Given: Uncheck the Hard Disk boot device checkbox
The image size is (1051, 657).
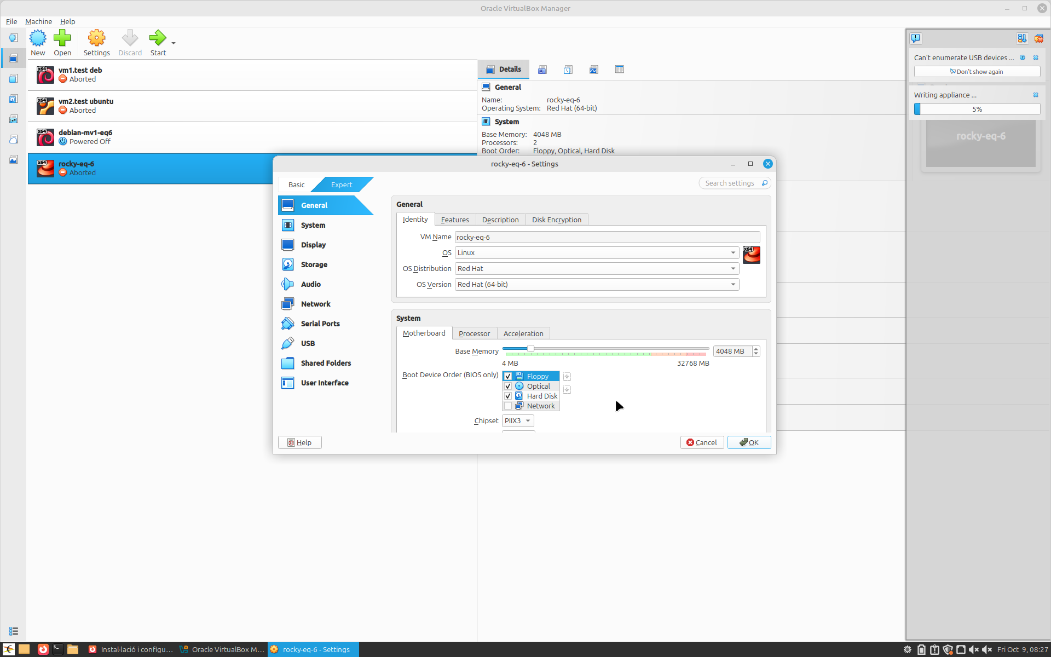Looking at the screenshot, I should pyautogui.click(x=508, y=396).
